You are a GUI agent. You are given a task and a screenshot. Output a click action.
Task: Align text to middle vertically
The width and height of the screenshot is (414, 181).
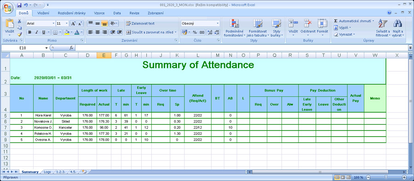pyautogui.click(x=98, y=23)
